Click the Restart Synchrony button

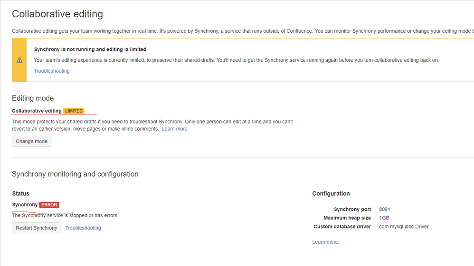point(36,228)
